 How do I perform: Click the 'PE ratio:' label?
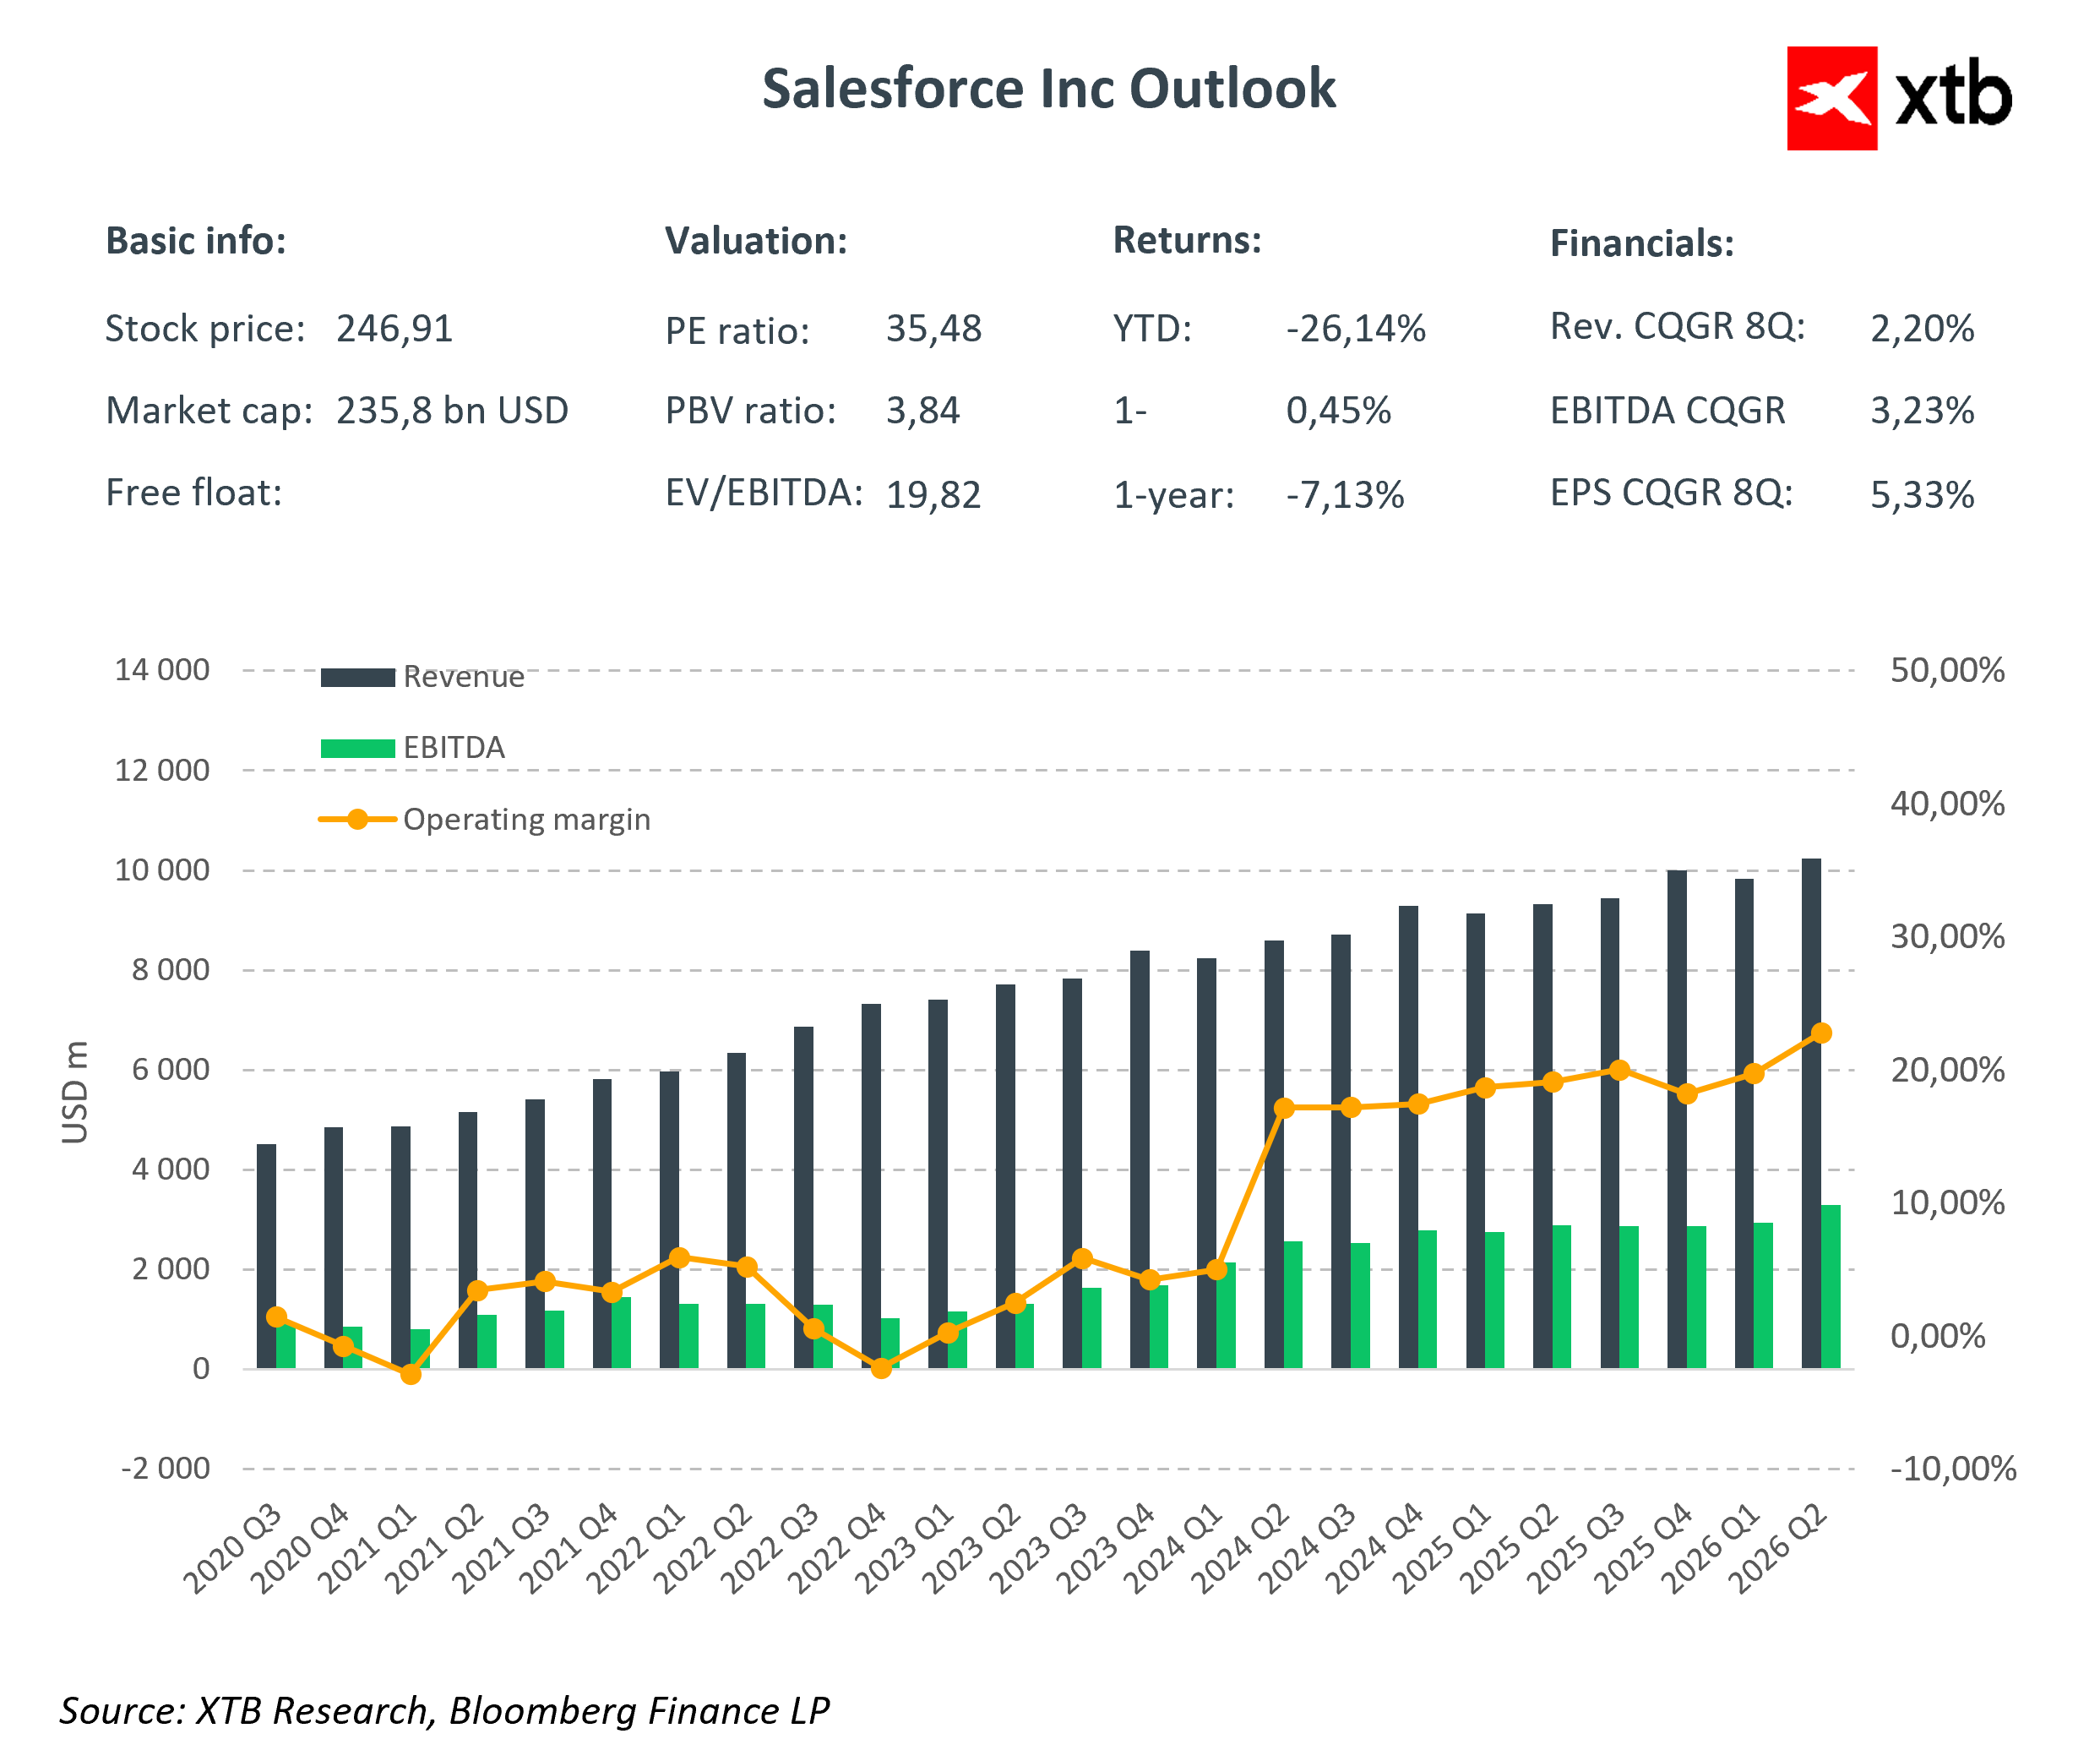tap(737, 331)
